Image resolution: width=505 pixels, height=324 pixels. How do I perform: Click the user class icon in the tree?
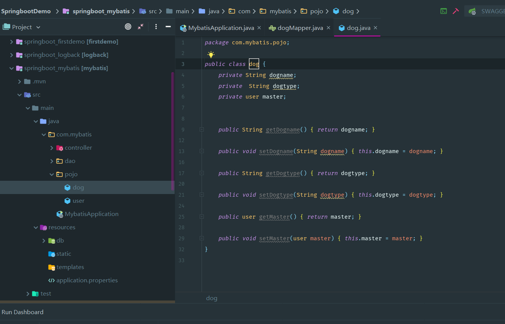67,201
